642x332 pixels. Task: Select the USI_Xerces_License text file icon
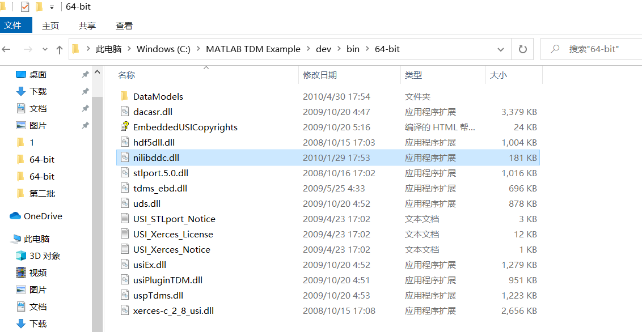(125, 235)
